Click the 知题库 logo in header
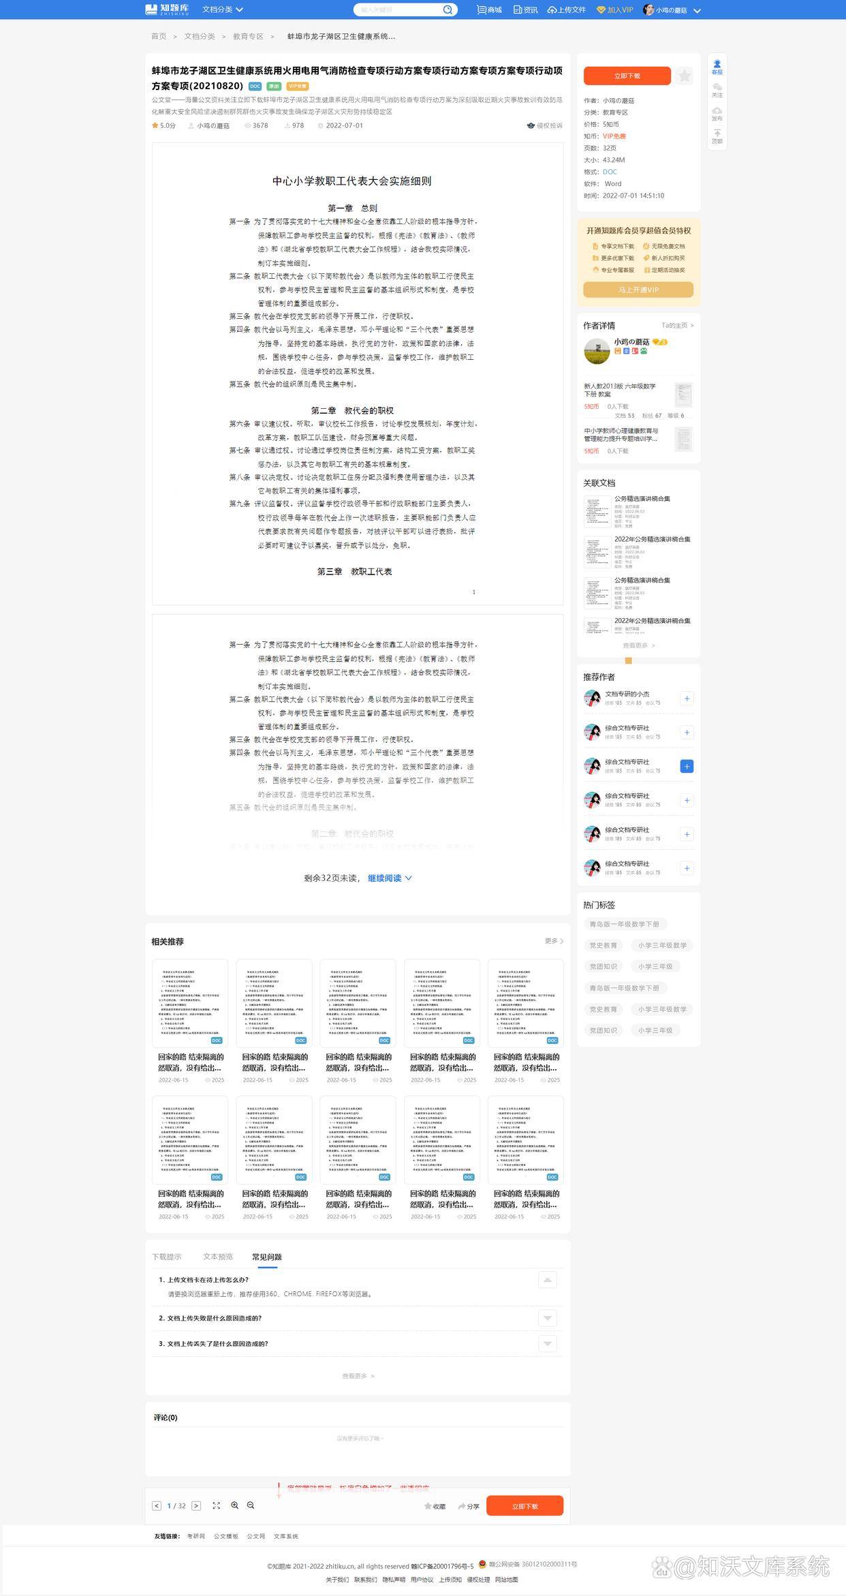This screenshot has width=846, height=1596. (x=167, y=10)
